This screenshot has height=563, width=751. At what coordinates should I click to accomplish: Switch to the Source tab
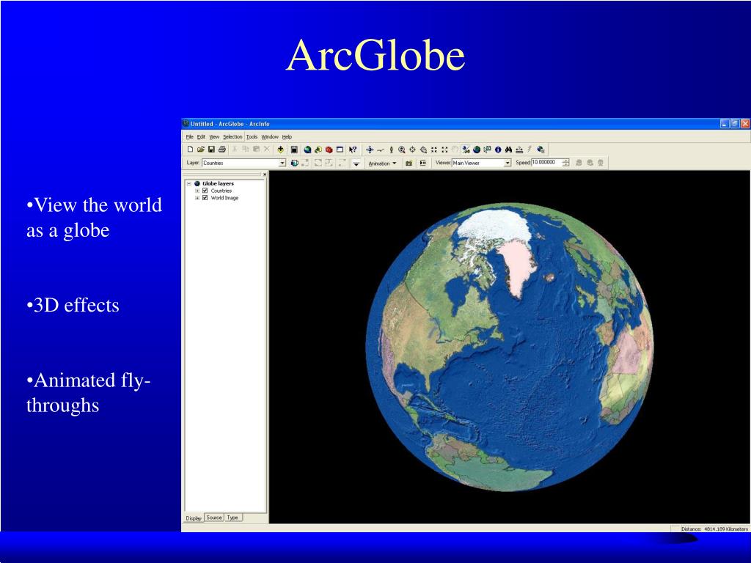coord(214,518)
